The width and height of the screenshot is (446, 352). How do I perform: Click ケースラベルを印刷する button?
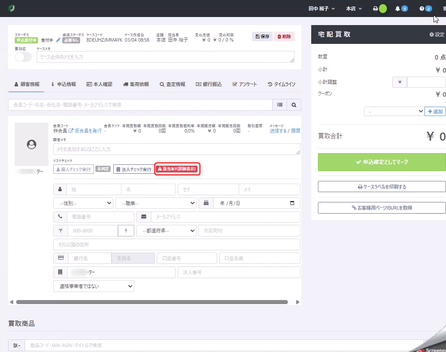(382, 187)
